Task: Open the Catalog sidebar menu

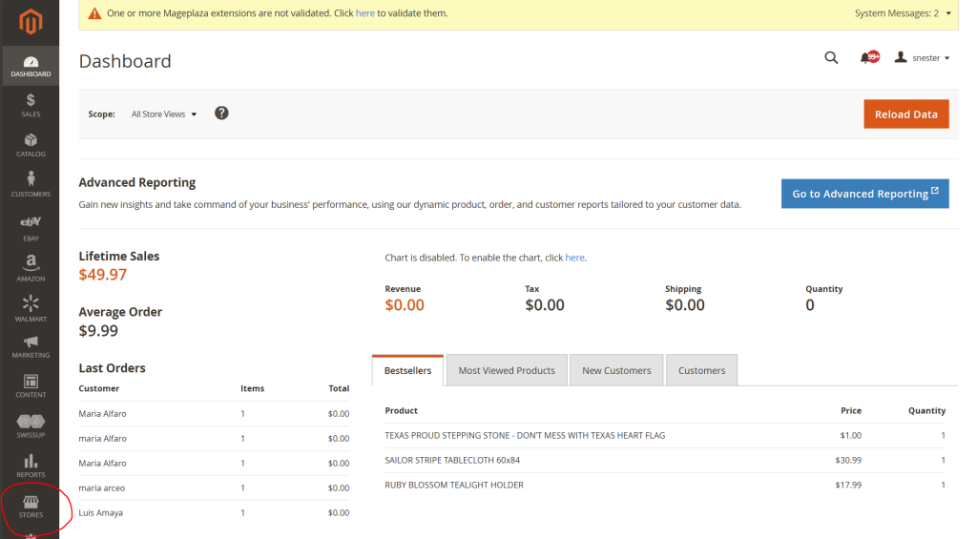Action: (x=31, y=145)
